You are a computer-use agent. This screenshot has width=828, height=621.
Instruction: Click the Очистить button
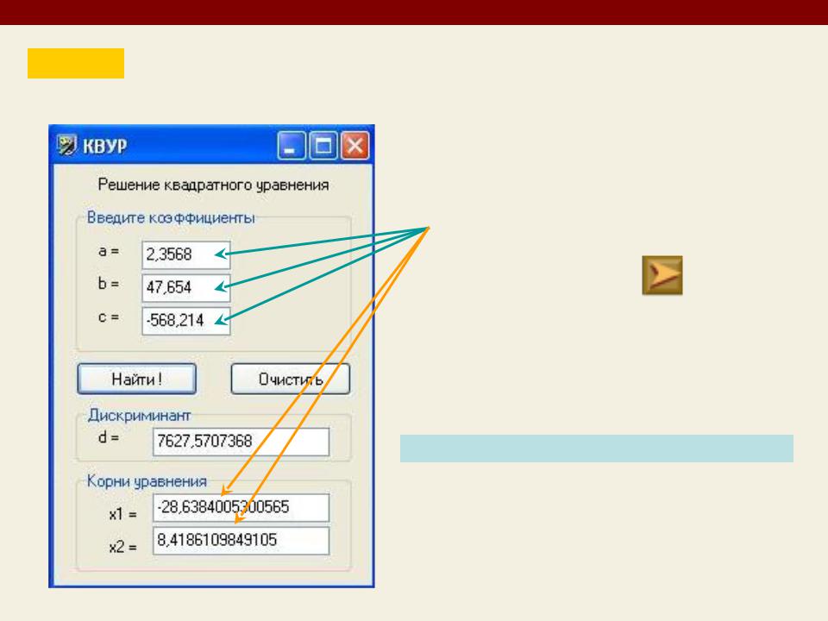[x=291, y=379]
